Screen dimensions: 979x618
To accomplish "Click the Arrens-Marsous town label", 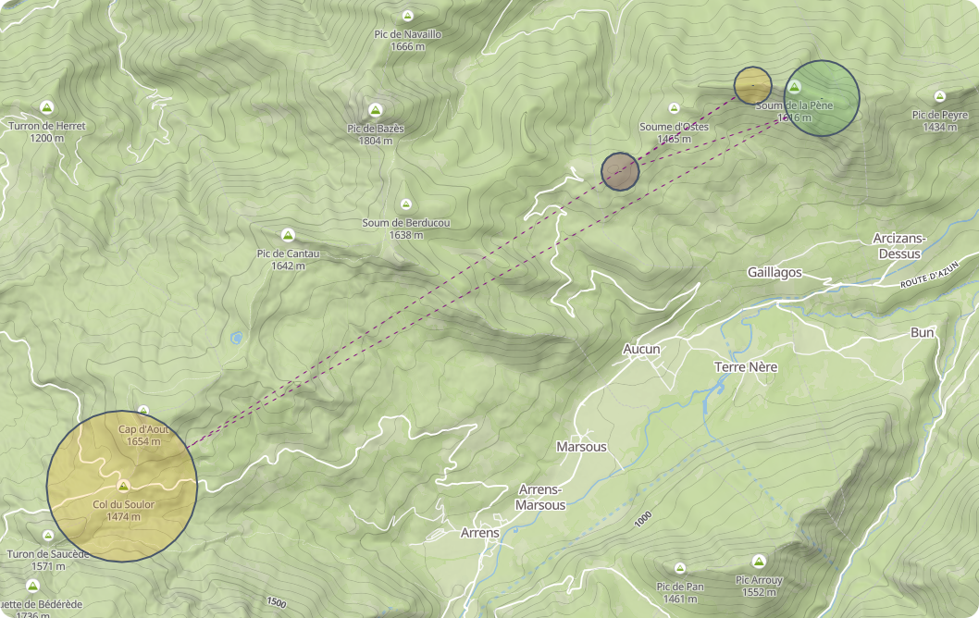I will 540,498.
